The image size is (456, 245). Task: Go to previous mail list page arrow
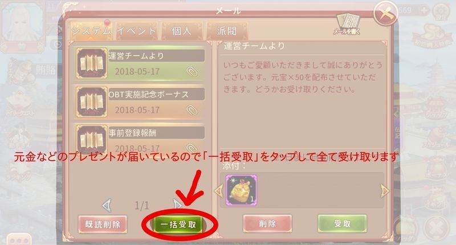click(x=107, y=206)
